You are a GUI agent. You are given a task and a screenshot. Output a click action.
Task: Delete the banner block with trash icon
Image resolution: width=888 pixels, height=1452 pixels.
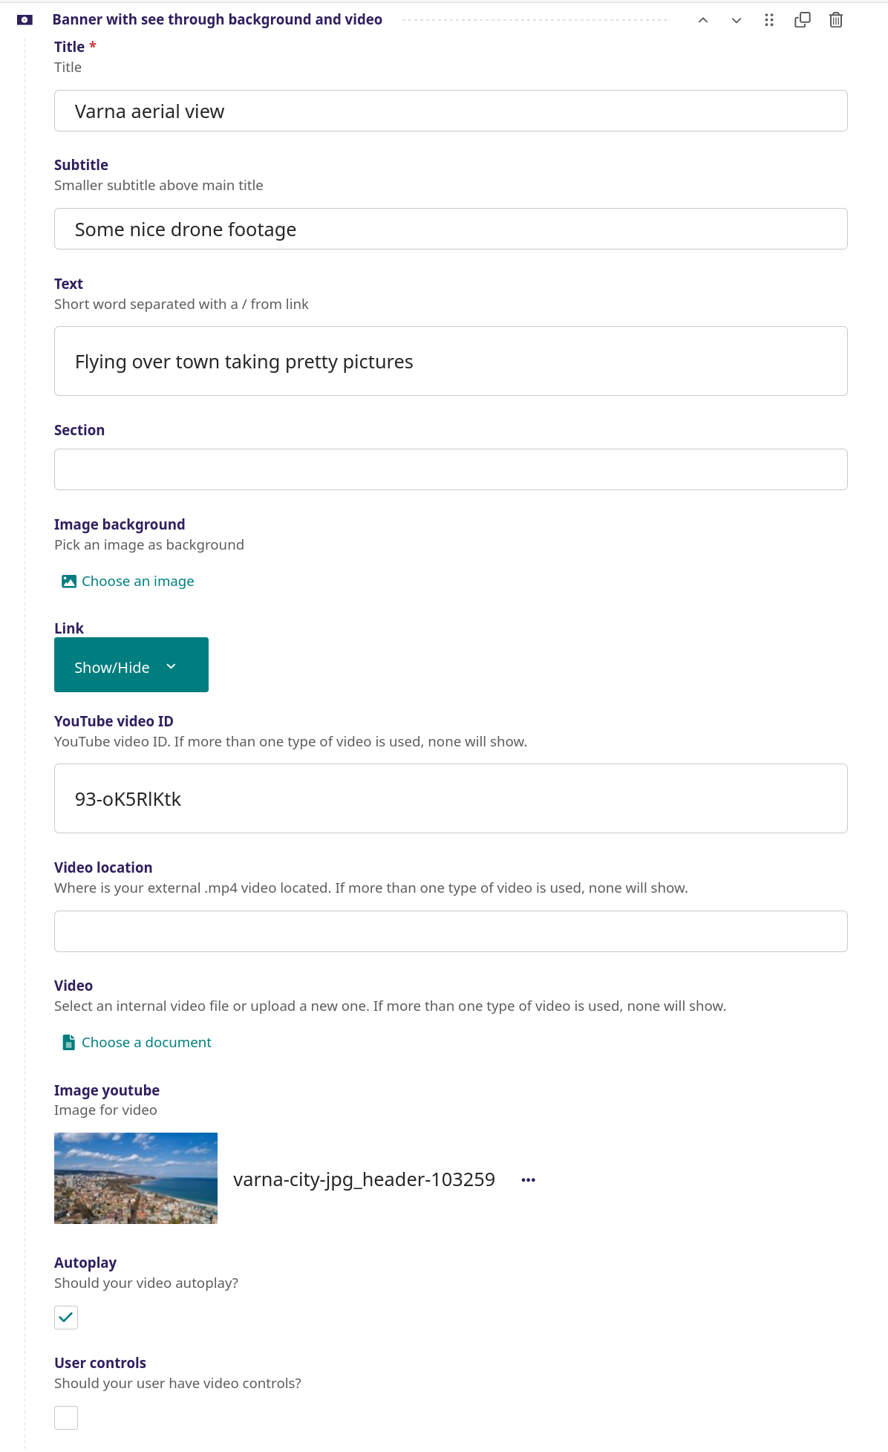(836, 20)
